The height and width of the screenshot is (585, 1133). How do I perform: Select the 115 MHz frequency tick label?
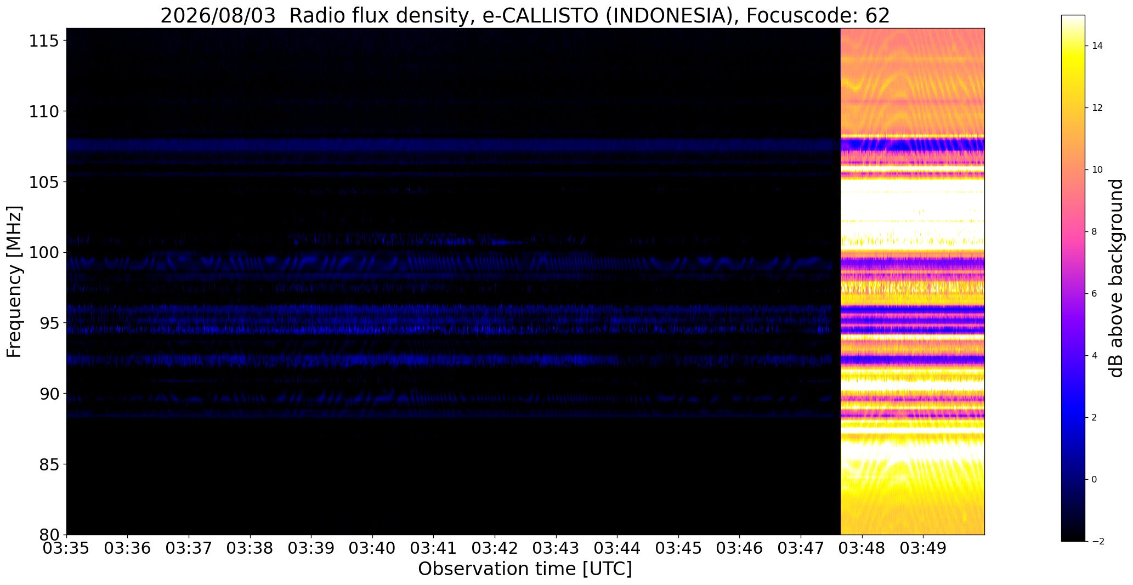point(44,41)
